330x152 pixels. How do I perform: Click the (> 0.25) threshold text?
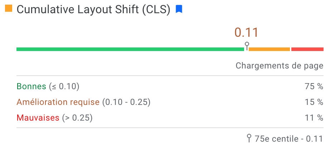77,118
